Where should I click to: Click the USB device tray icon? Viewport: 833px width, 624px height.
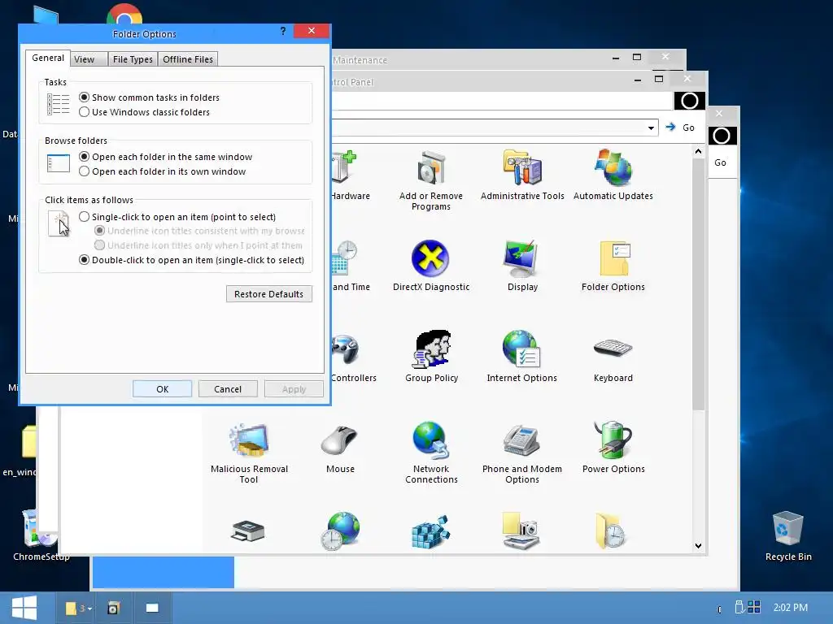pos(739,607)
